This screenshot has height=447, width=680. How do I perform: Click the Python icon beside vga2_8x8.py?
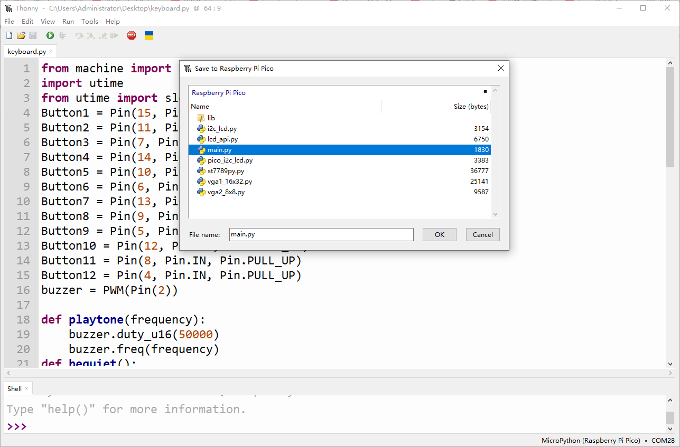(x=201, y=192)
